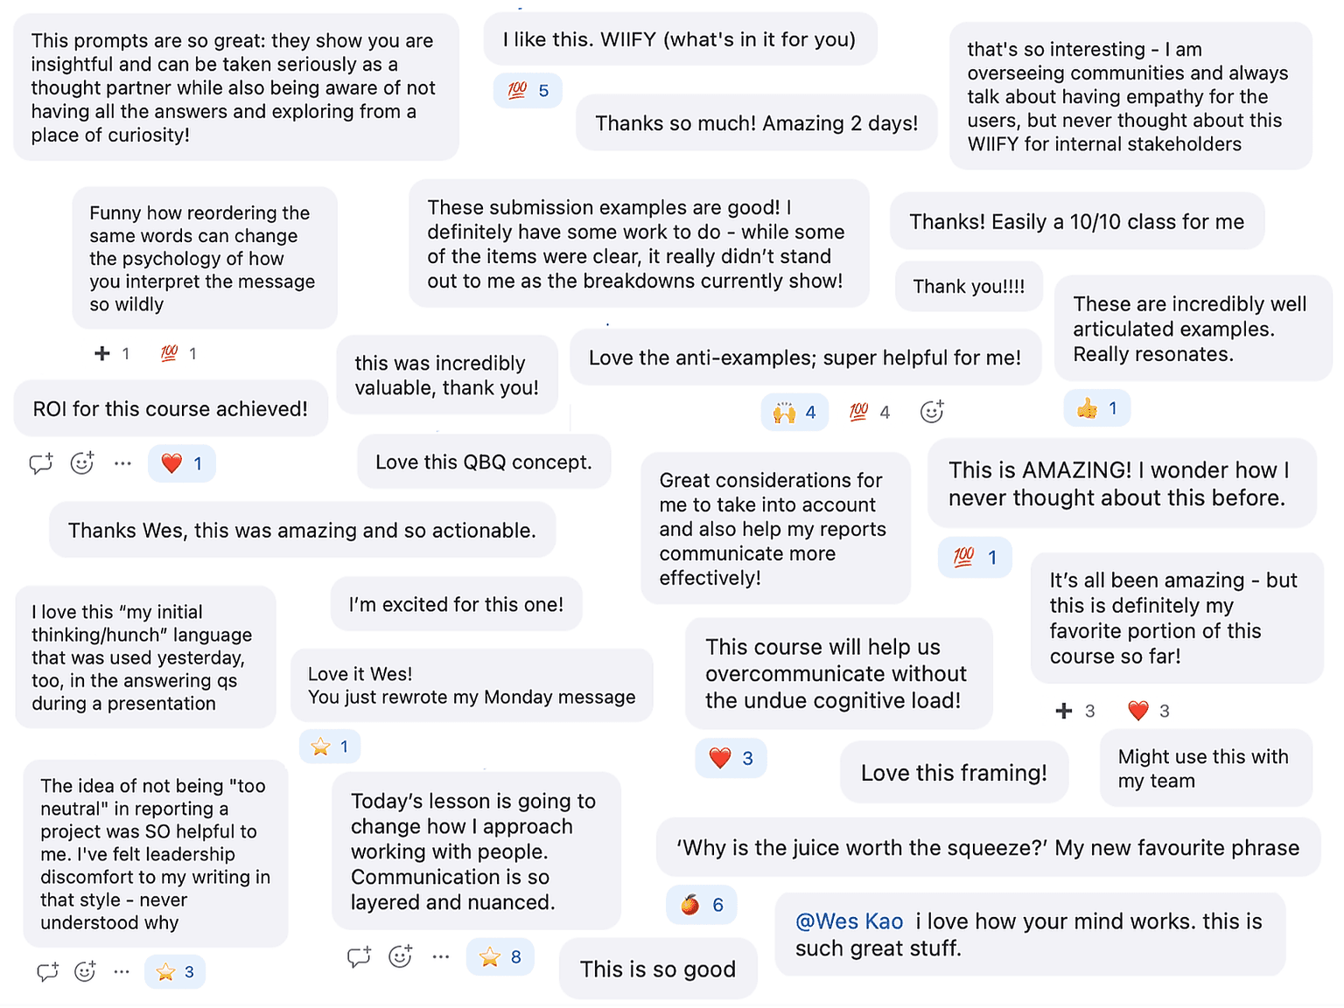Click the "Love this framing!" message bubble
The image size is (1344, 1008).
(954, 773)
